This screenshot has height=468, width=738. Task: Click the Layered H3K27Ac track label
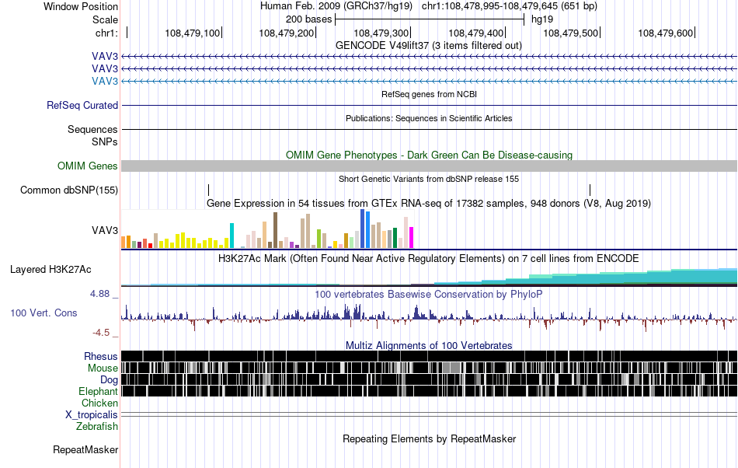50,269
